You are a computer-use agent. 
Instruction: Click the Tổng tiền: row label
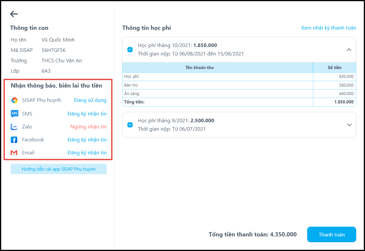134,102
